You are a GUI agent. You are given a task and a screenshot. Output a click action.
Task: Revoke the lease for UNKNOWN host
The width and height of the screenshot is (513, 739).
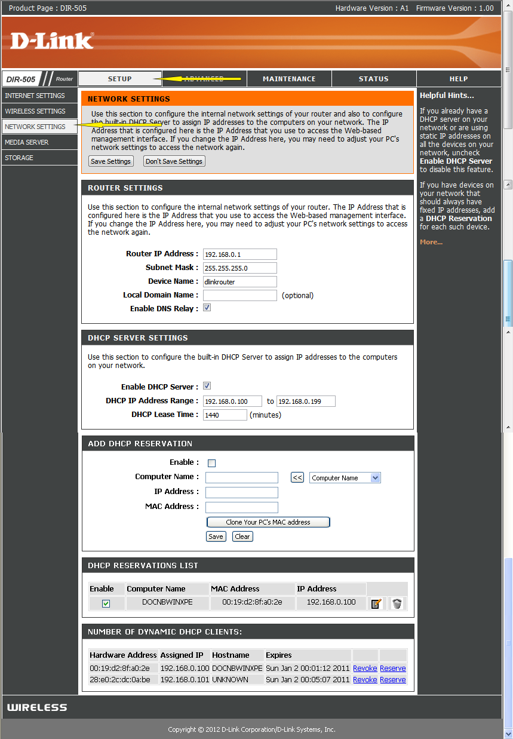(x=365, y=679)
